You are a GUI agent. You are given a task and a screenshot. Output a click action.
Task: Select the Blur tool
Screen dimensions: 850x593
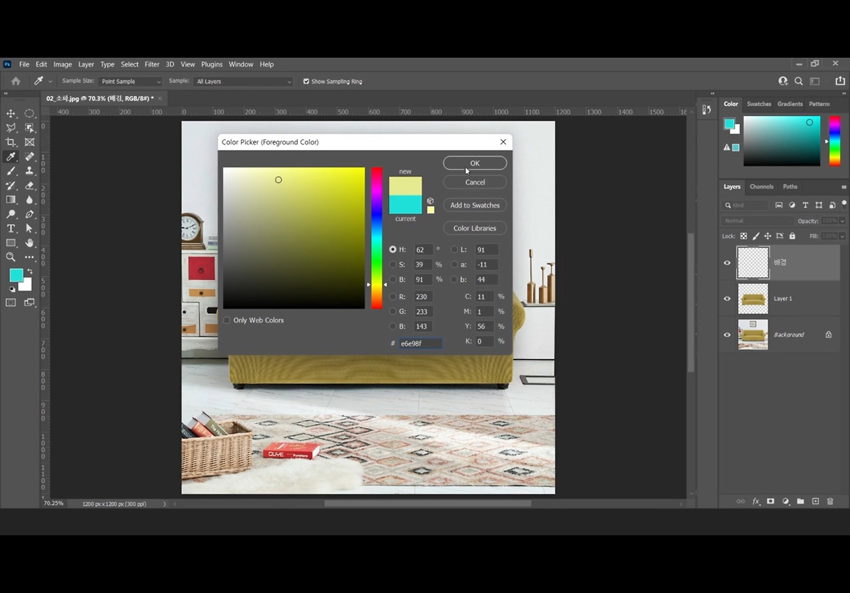tap(30, 200)
